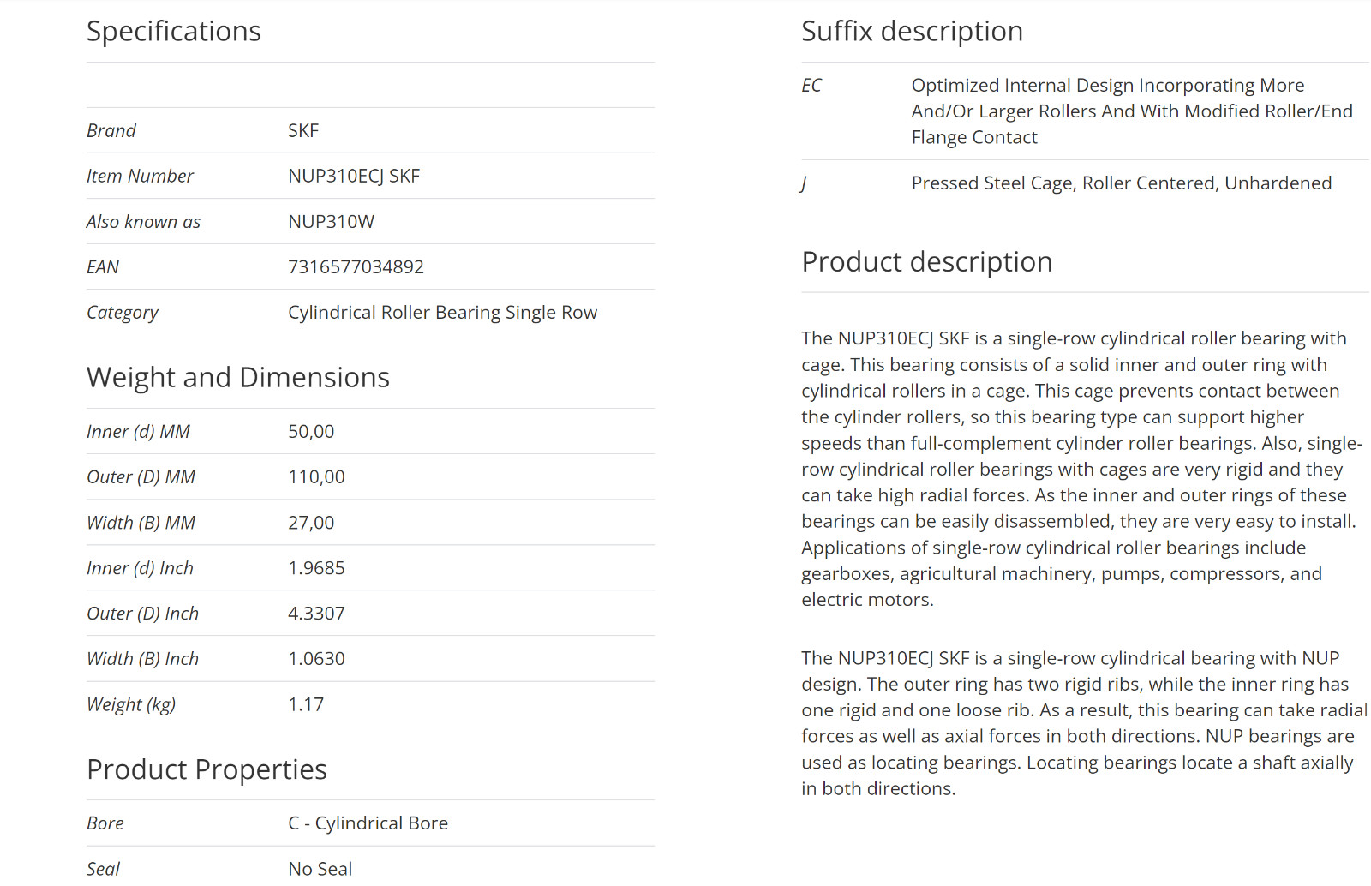Click the Weight (kg) value 1.17
Screen dimensions: 1371x886
pos(306,704)
